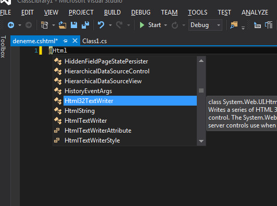
Task: Pin the deneme.cshtml tab
Action: point(65,41)
